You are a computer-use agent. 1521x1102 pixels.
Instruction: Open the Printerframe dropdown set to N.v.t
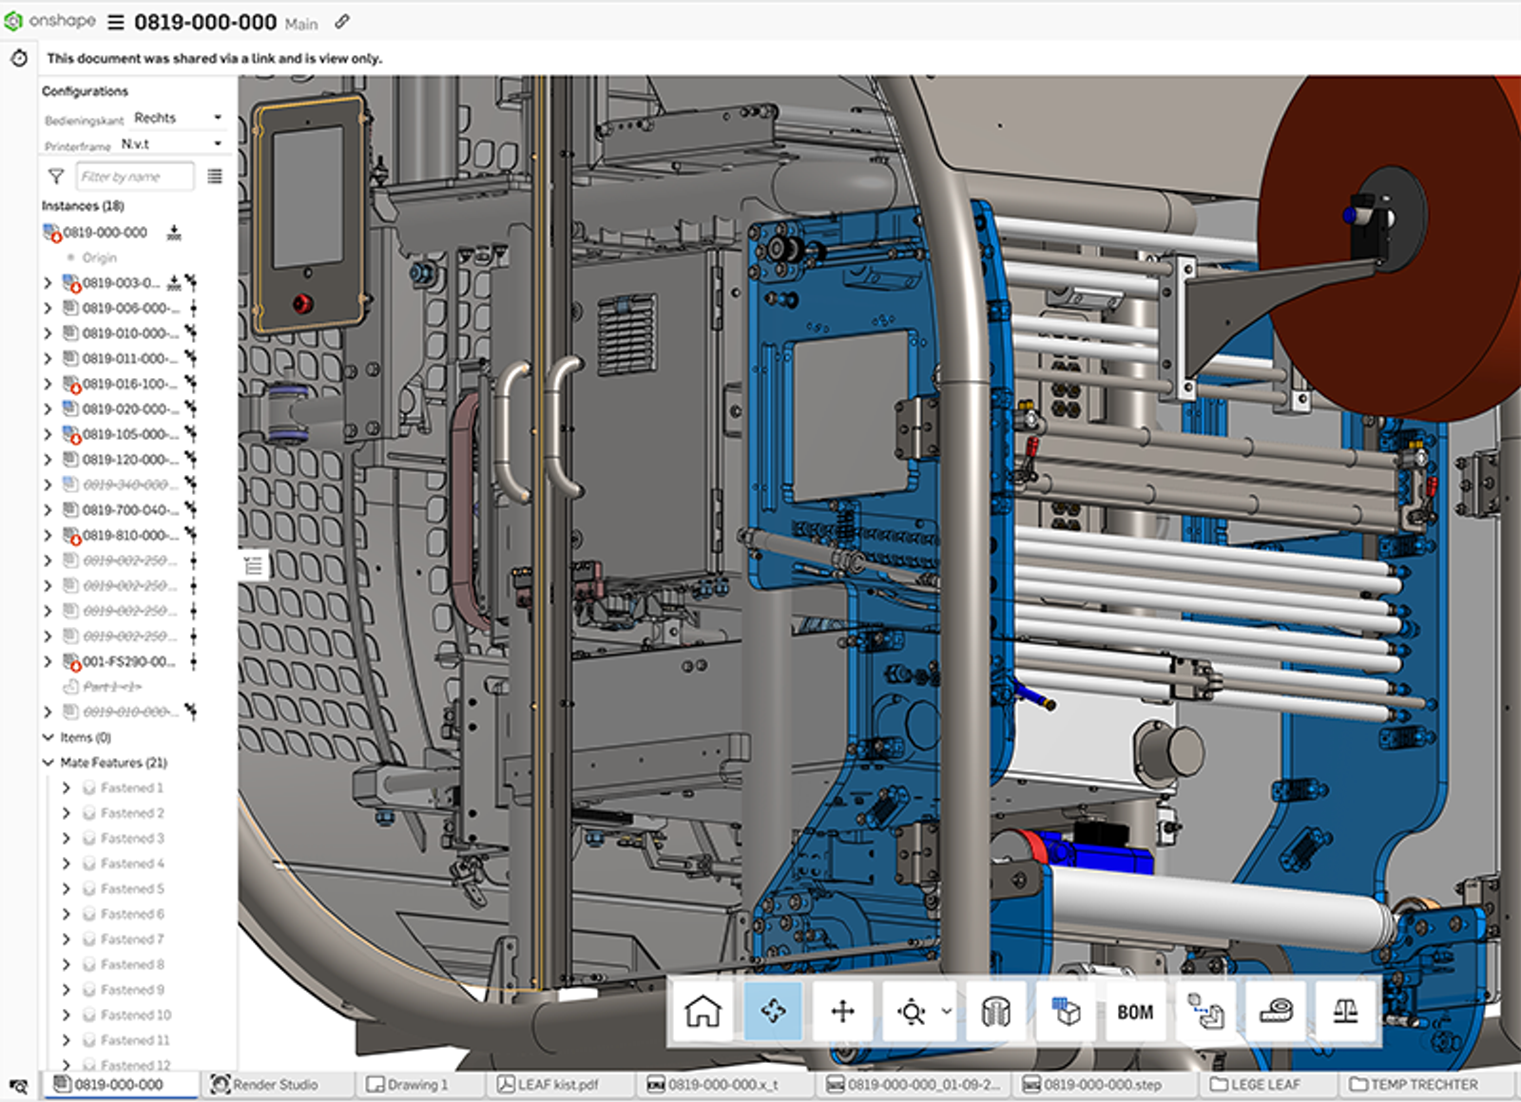tap(168, 143)
